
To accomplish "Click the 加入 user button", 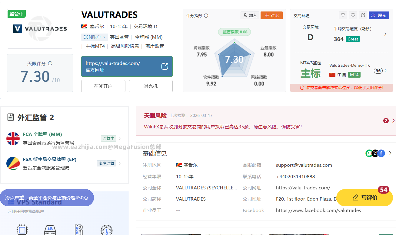I will coord(250,15).
